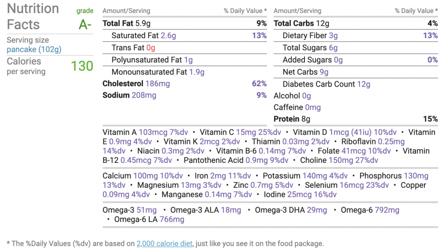
Task: Select the Net Carbs 9g value
Action: point(324,72)
